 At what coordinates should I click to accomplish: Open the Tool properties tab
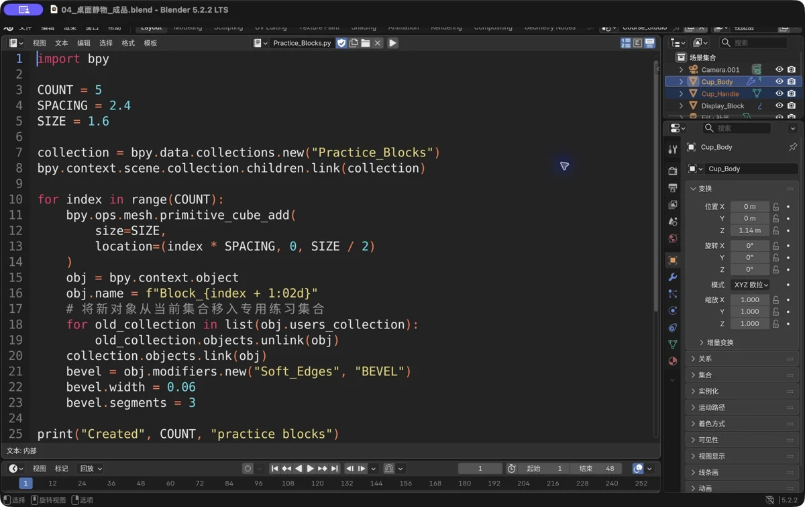pyautogui.click(x=673, y=150)
